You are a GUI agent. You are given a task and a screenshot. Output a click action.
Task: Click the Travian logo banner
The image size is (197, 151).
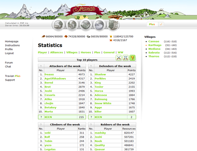[x=84, y=10]
